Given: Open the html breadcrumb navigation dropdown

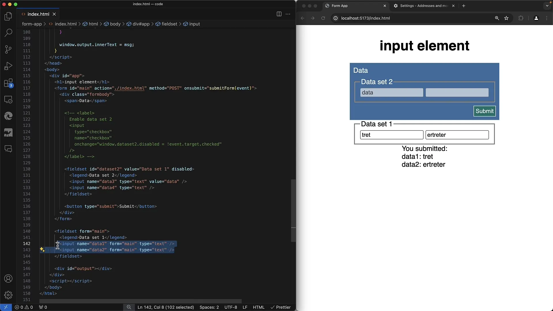Looking at the screenshot, I should 93,24.
